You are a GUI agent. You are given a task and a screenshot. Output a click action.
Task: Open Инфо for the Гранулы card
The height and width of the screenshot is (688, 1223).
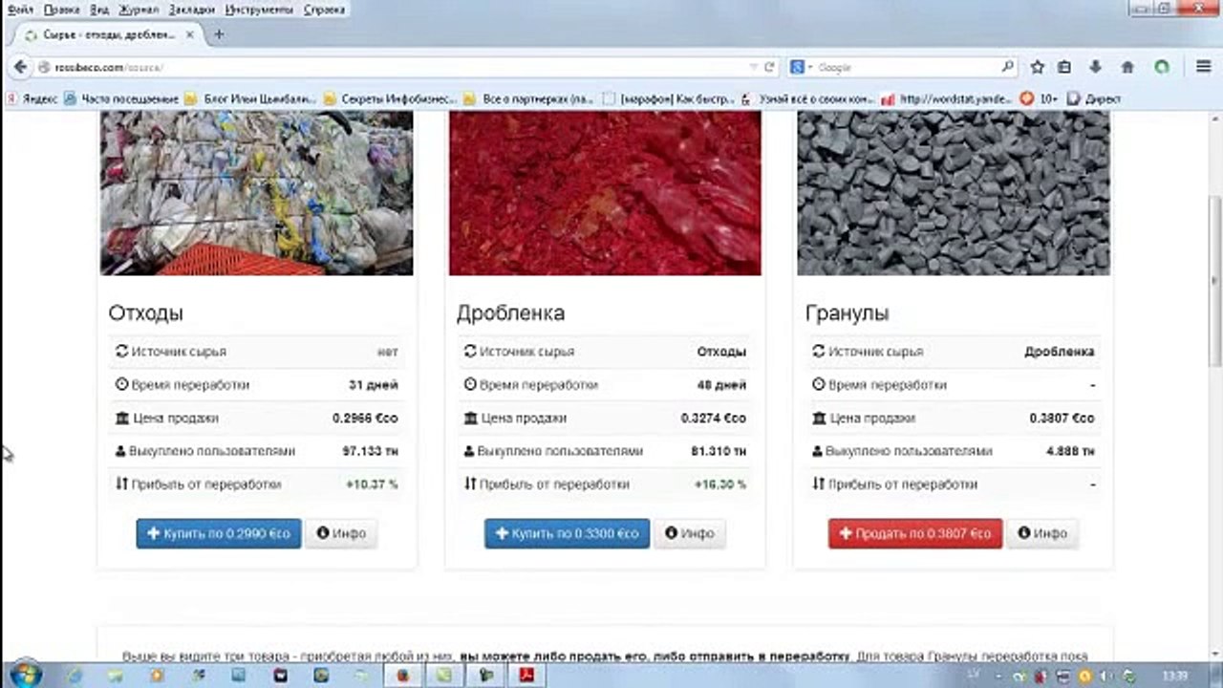click(1042, 533)
